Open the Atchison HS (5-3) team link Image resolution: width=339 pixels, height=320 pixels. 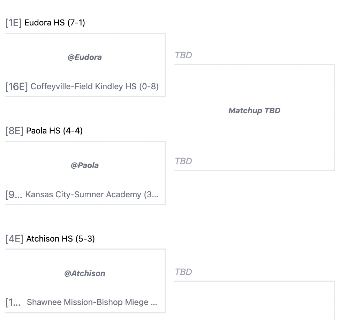[60, 239]
